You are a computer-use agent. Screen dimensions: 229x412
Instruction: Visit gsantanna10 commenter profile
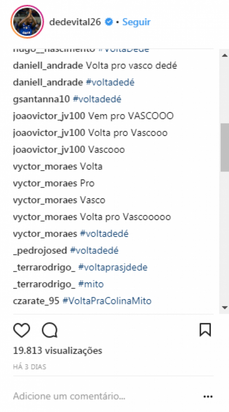pos(41,99)
